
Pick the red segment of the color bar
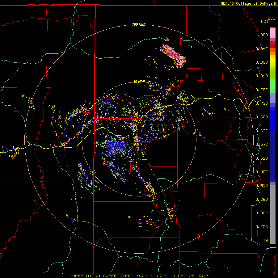tap(273, 46)
